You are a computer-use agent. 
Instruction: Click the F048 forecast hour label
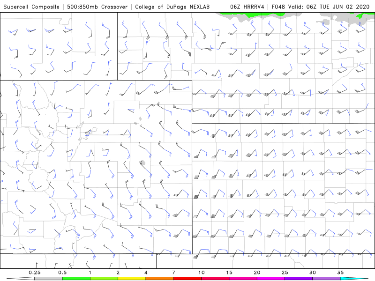[278, 7]
